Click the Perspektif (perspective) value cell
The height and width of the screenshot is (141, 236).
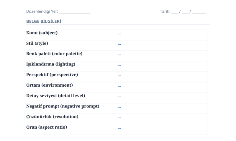point(162,77)
